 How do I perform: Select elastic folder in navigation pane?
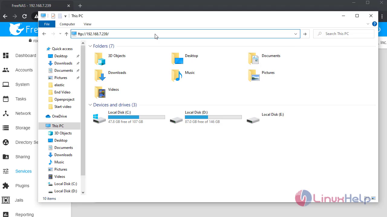point(59,85)
